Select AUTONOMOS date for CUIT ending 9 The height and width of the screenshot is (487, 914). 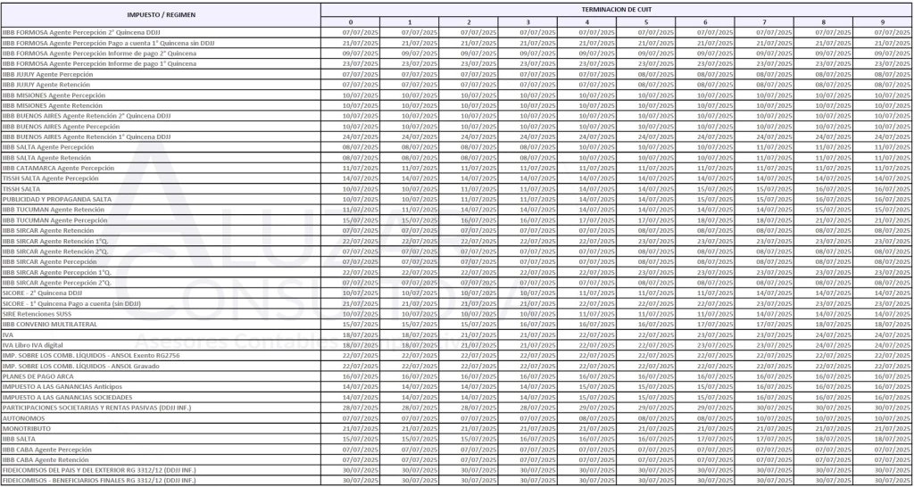coord(892,418)
